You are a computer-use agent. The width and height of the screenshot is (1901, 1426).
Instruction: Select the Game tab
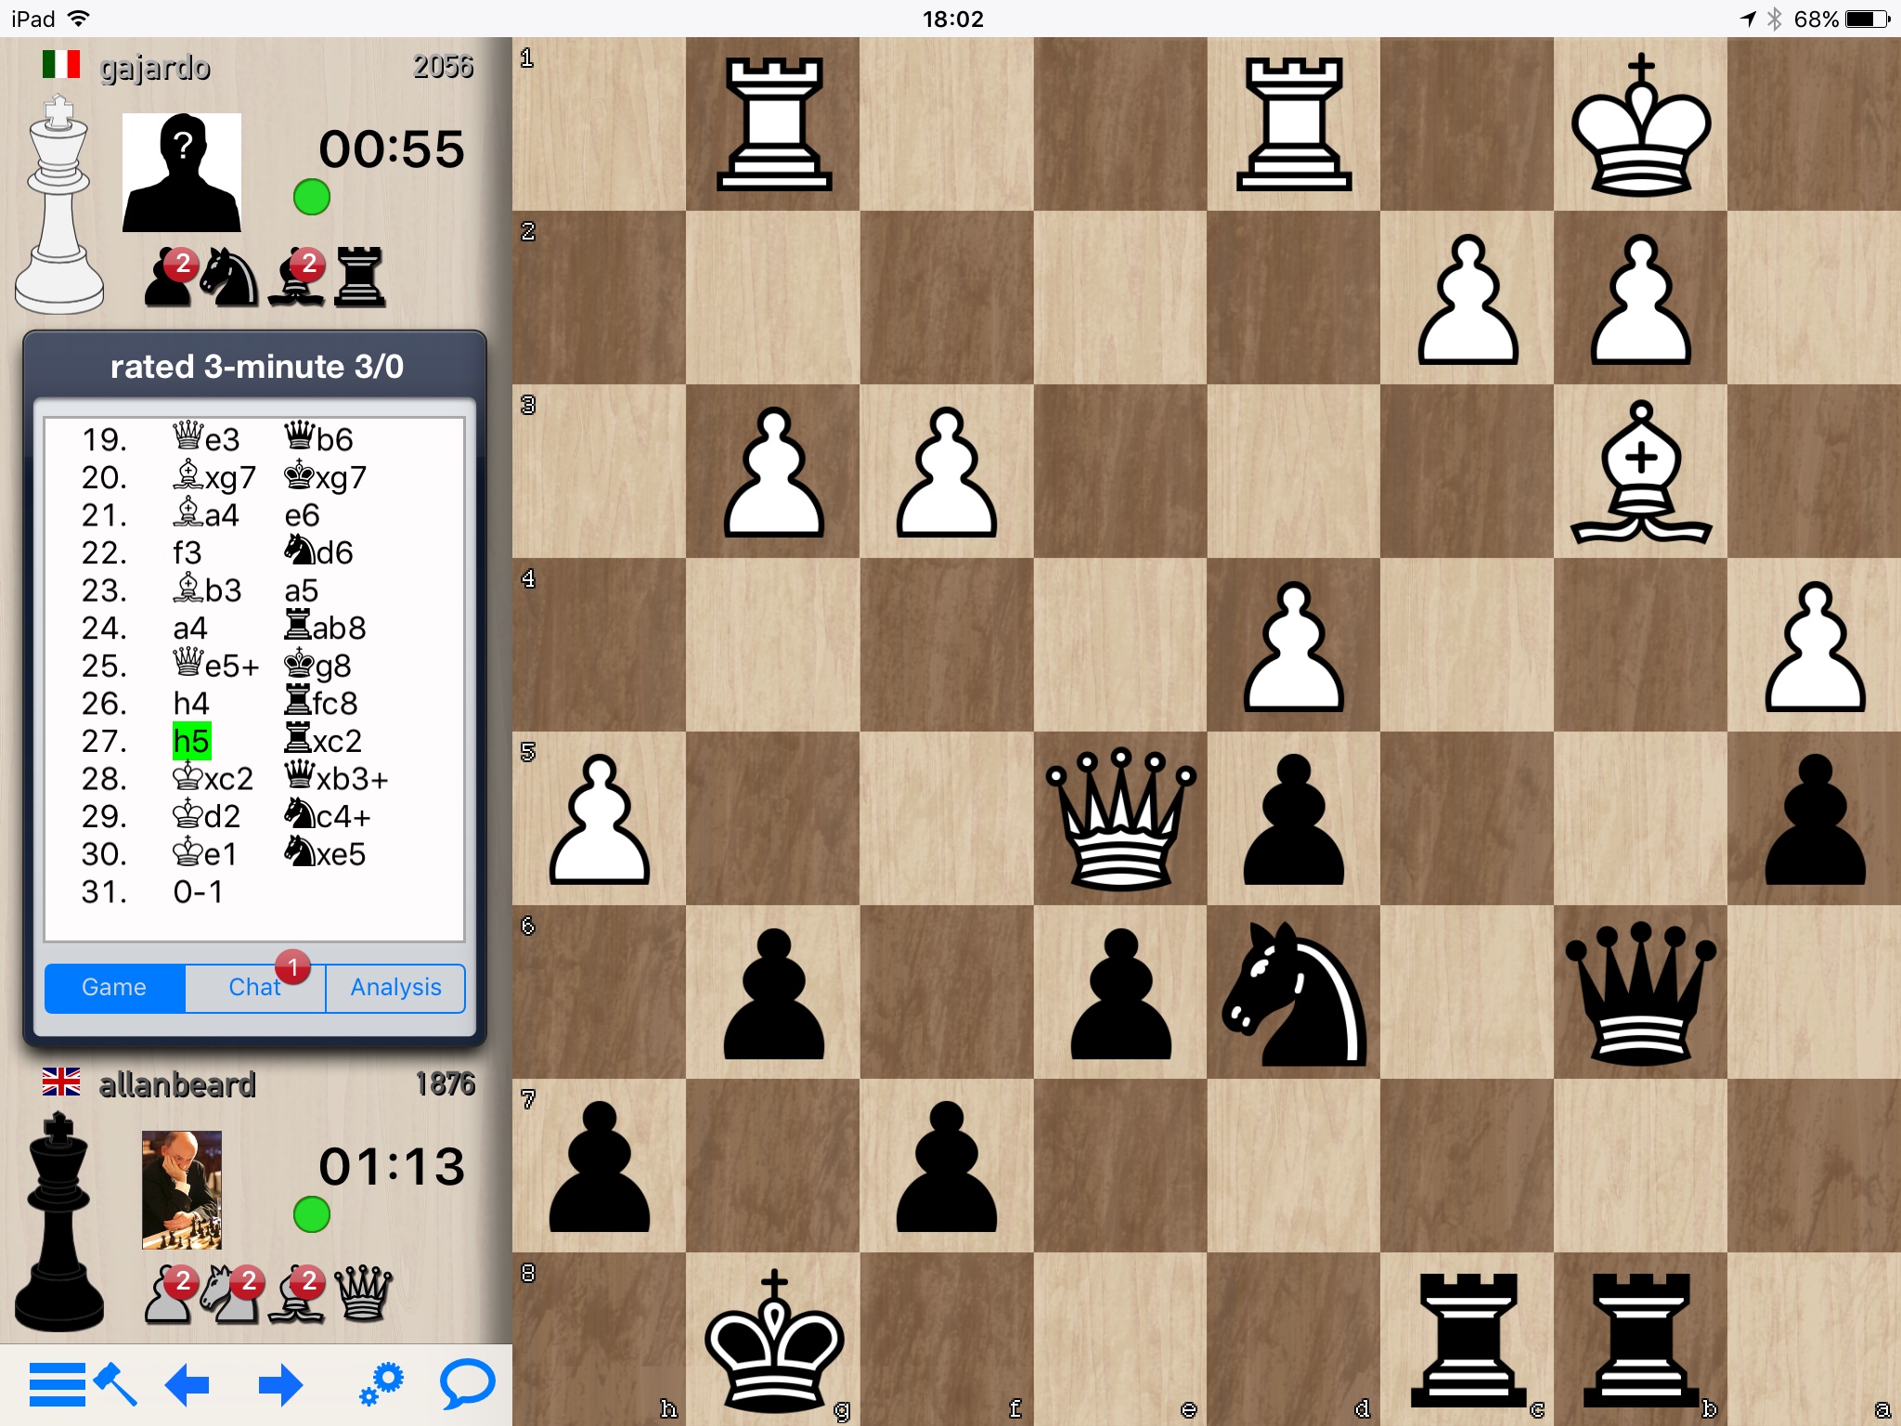114,987
